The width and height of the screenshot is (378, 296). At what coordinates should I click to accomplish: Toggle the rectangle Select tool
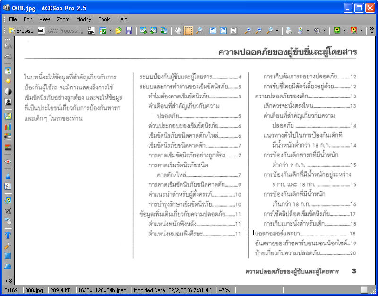point(188,31)
